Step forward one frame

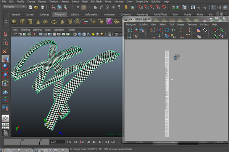click(x=107, y=142)
